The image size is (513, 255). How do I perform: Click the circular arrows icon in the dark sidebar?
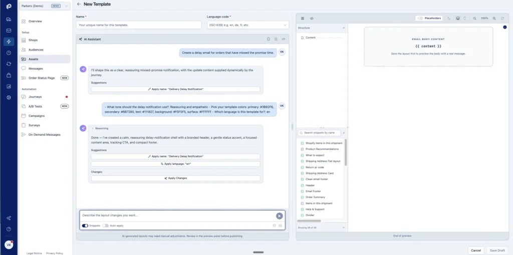tap(9, 64)
